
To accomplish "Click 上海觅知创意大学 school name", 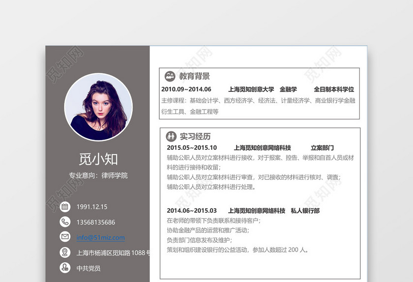I will (251, 89).
